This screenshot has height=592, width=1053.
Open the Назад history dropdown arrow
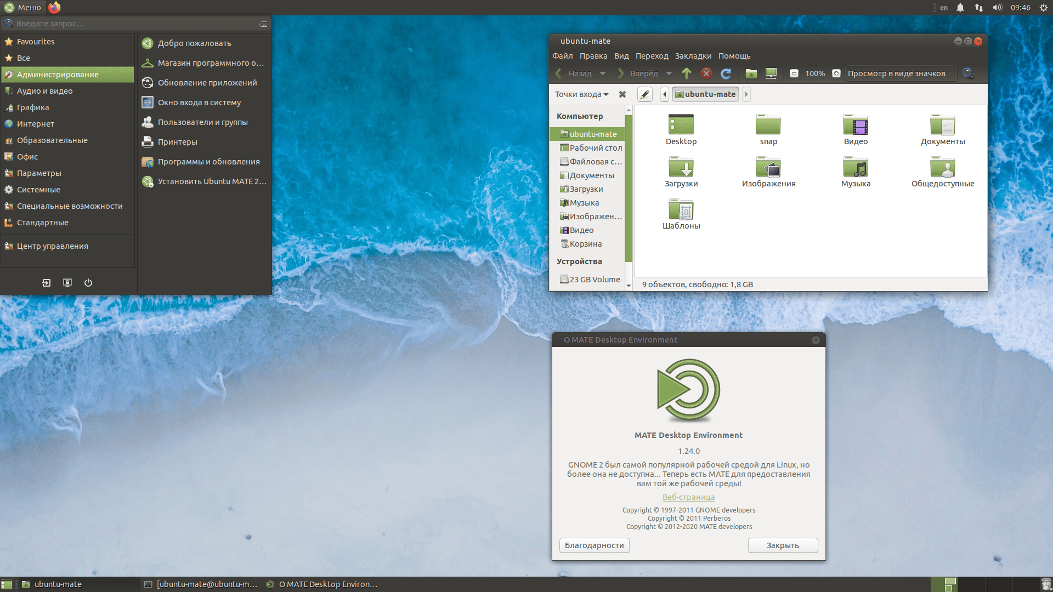(x=603, y=73)
